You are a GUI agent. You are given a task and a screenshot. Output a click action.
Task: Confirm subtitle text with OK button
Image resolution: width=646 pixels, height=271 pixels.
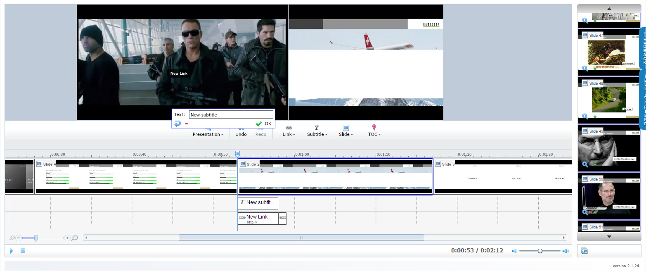[x=263, y=124]
